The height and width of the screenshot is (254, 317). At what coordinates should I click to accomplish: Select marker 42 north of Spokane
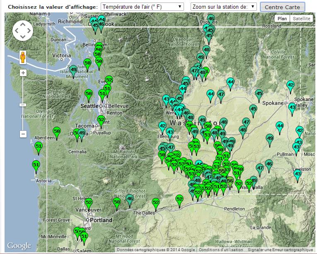click(290, 85)
